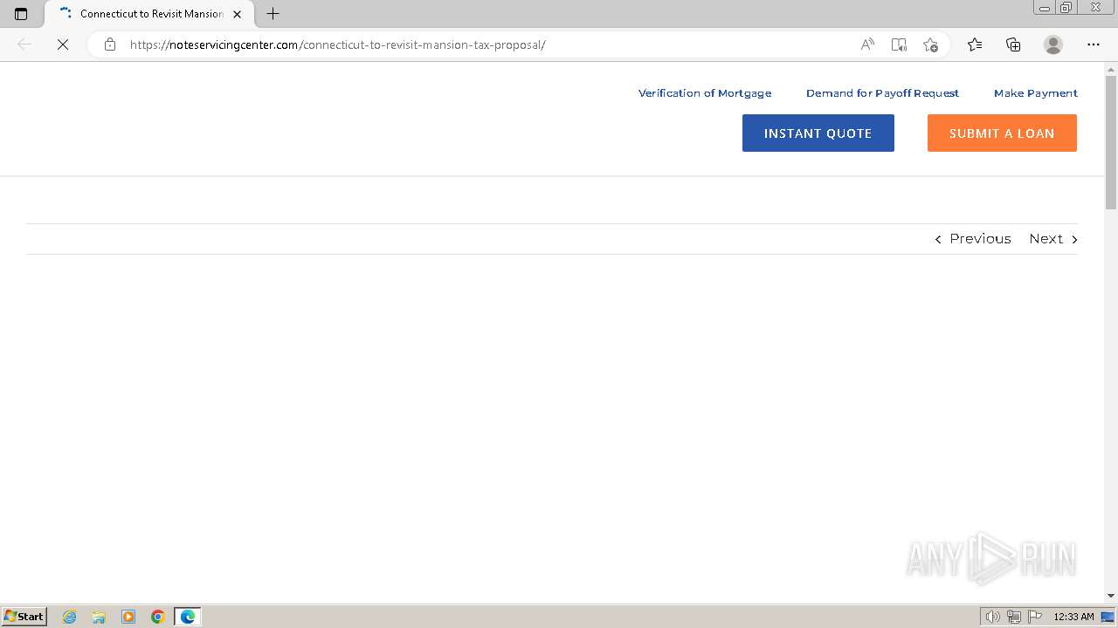Open Immersive Reader icon
This screenshot has height=628, width=1118.
(x=899, y=44)
